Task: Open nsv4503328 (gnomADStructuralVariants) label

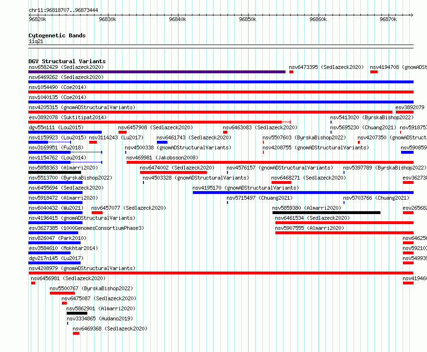Action: (196, 178)
